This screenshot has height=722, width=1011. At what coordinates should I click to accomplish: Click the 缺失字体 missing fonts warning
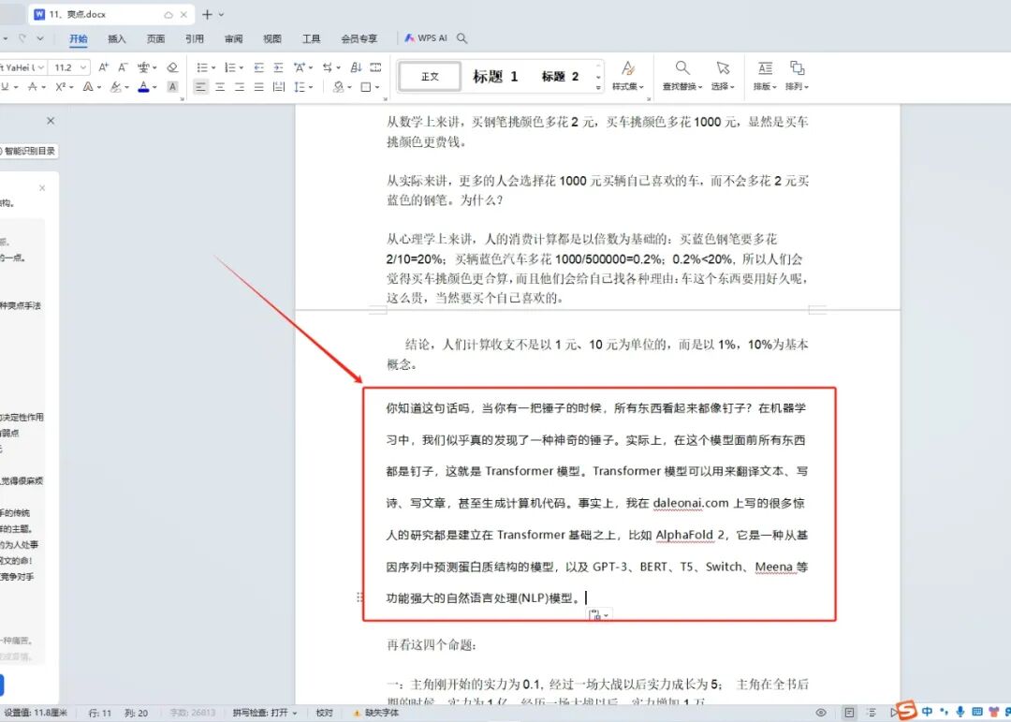coord(376,713)
